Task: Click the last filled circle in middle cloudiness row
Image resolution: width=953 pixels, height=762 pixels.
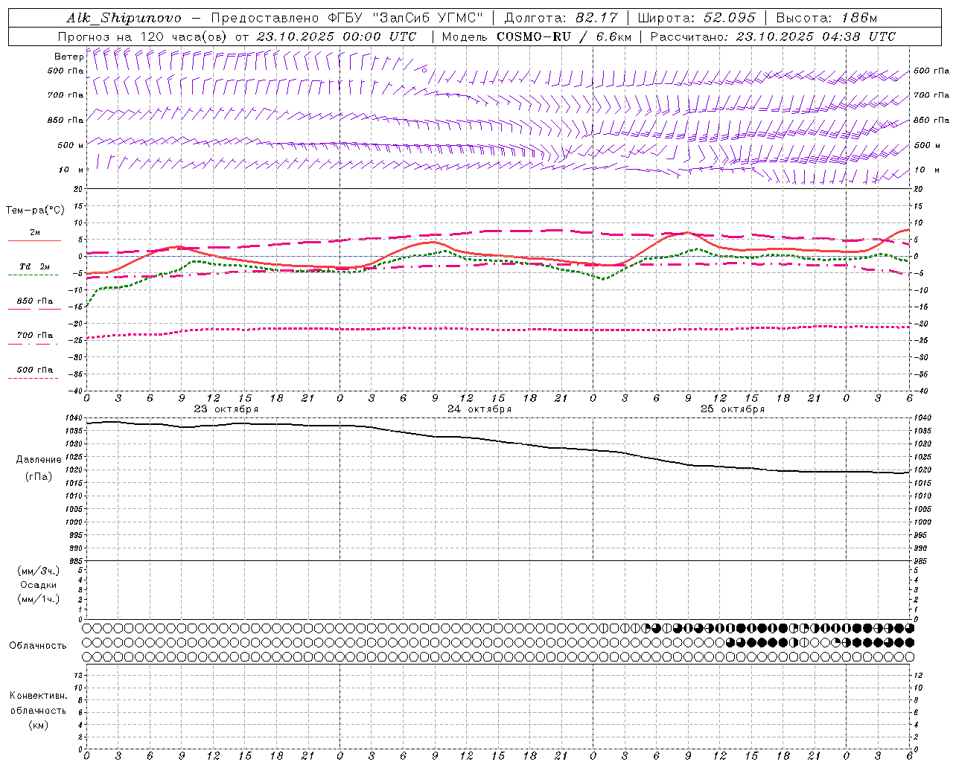Action: (x=908, y=642)
